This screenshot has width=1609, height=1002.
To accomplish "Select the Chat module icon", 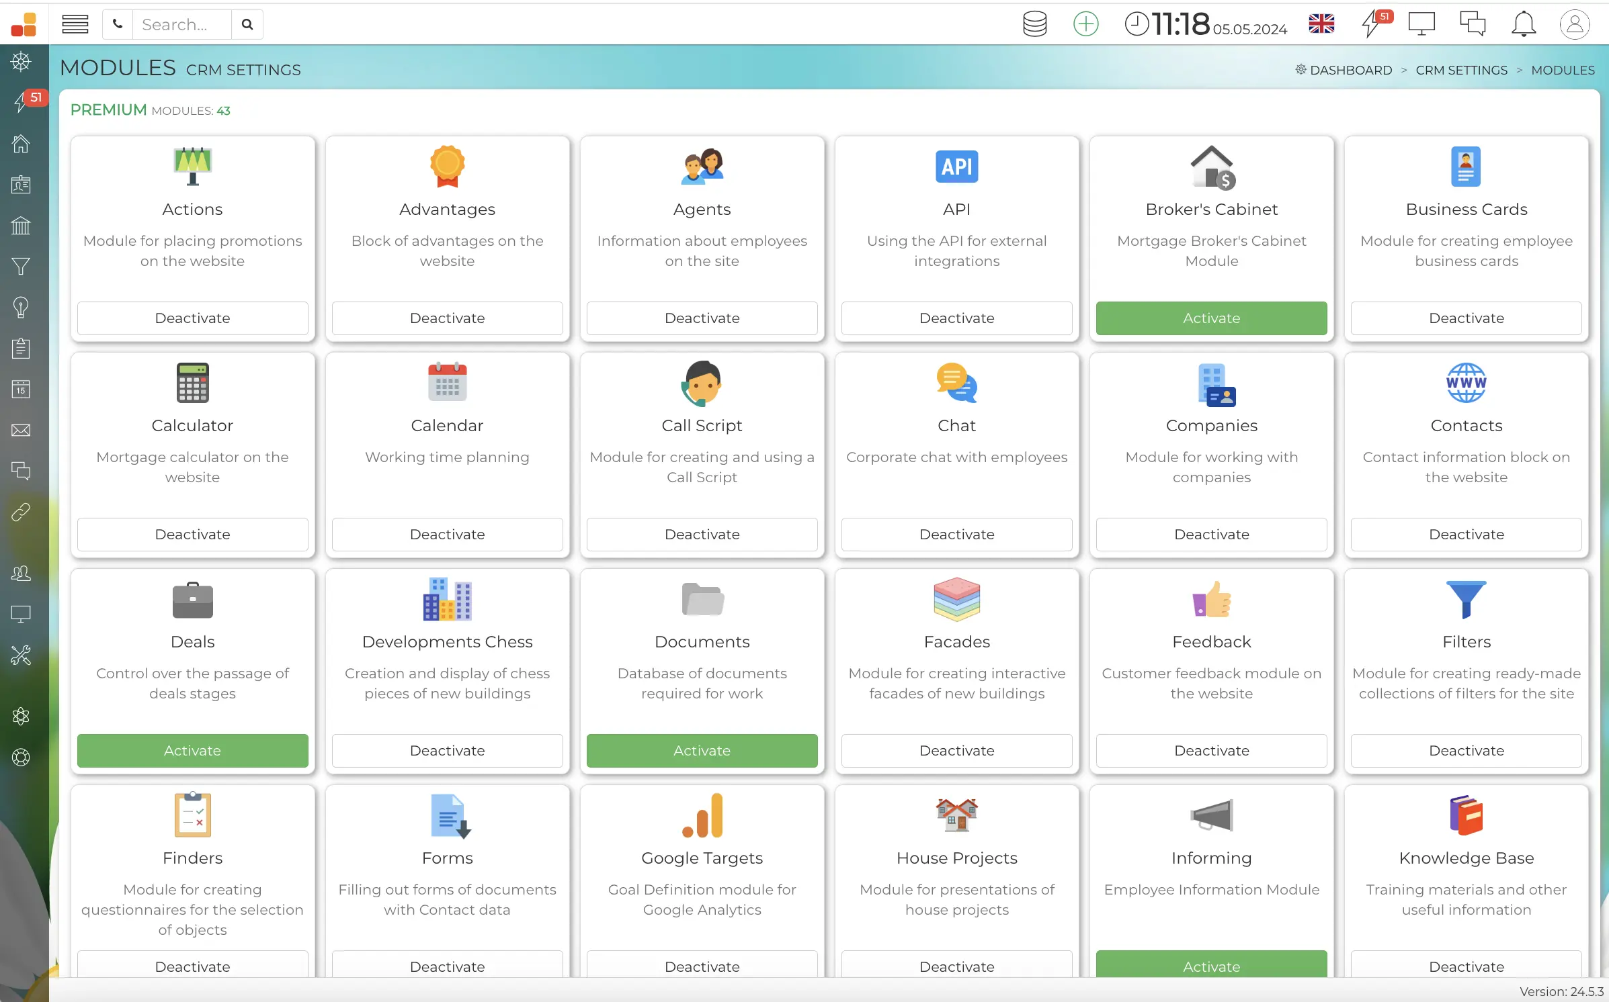I will [x=956, y=382].
